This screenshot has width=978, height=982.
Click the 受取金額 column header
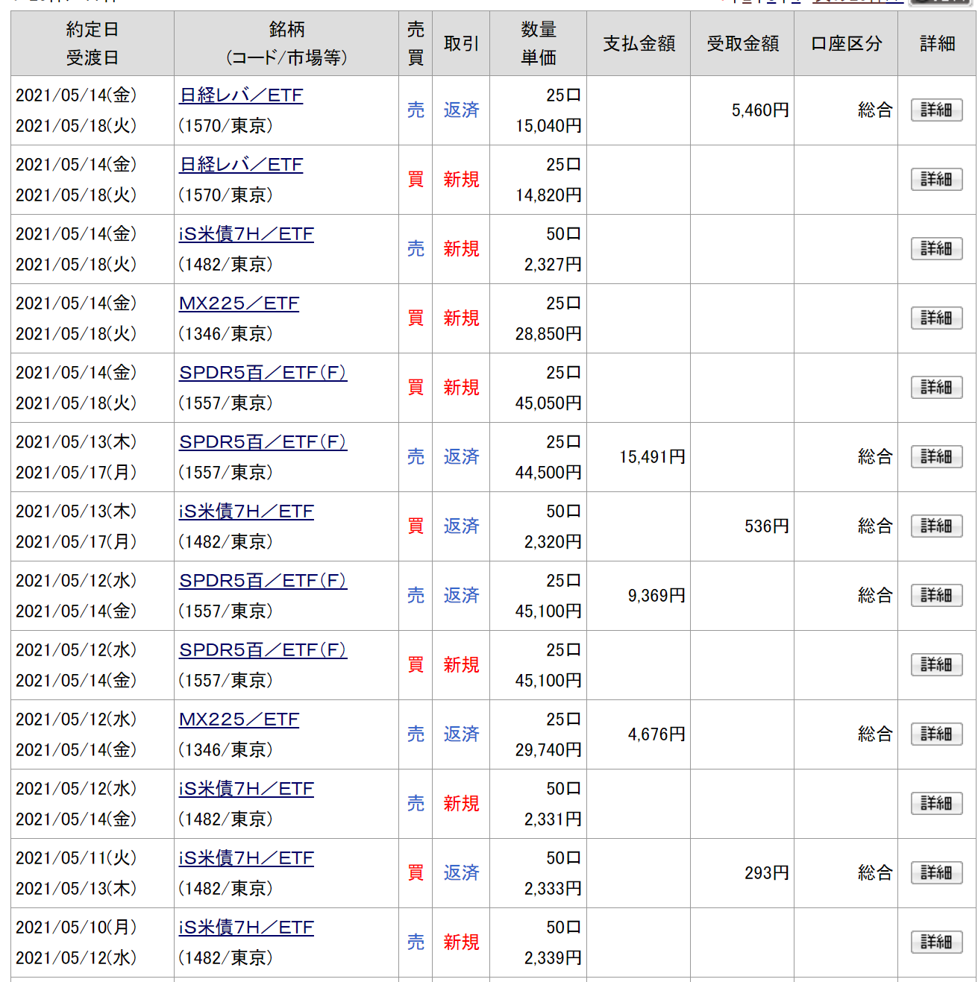coord(742,43)
